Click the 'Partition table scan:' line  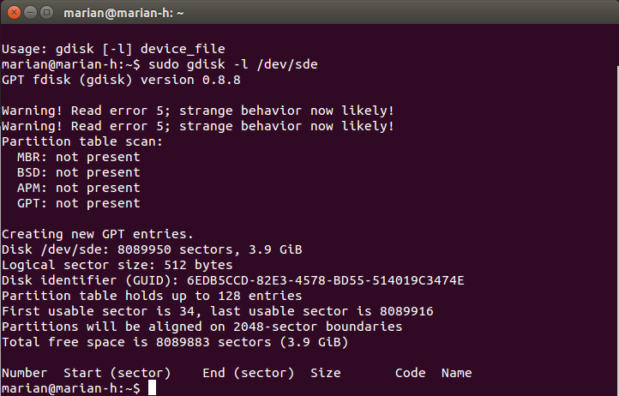point(82,141)
